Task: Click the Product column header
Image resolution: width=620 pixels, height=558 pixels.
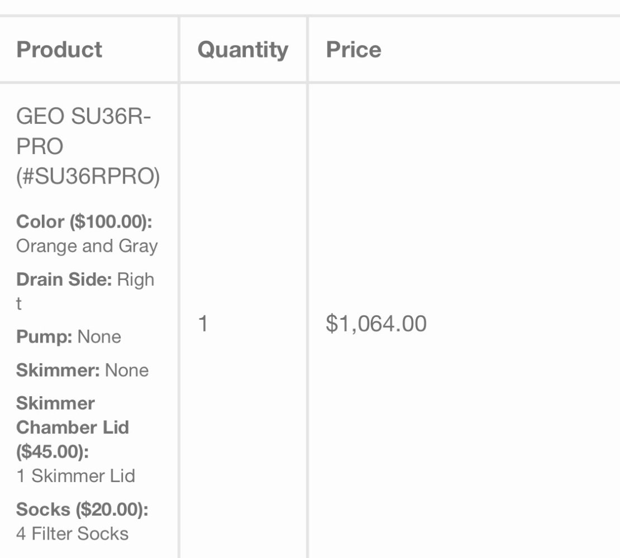Action: (x=59, y=50)
